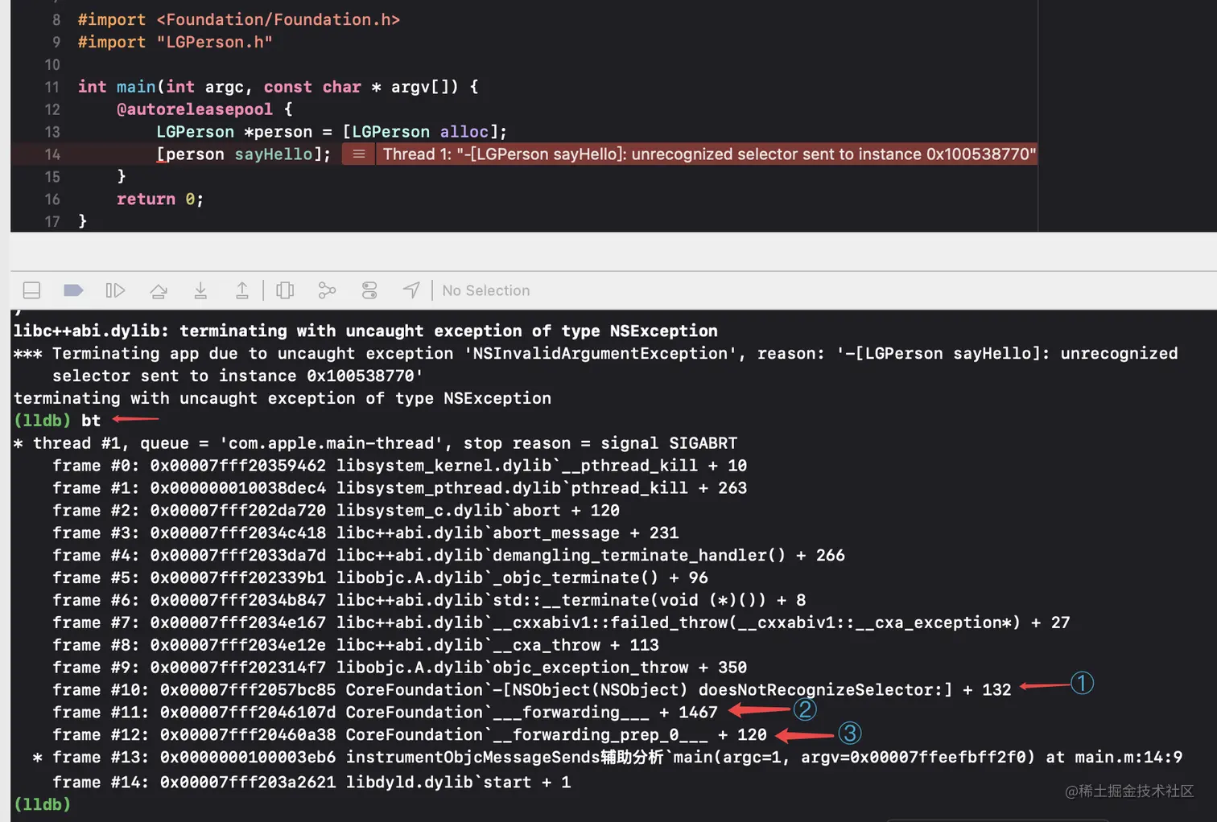Step into icon in debug bar
Viewport: 1217px width, 822px height.
coord(200,290)
